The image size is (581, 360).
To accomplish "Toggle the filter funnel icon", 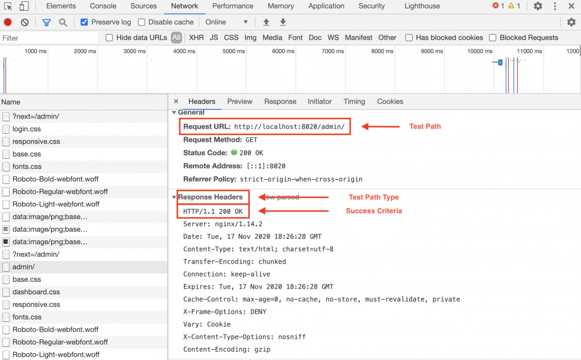I will 47,23.
